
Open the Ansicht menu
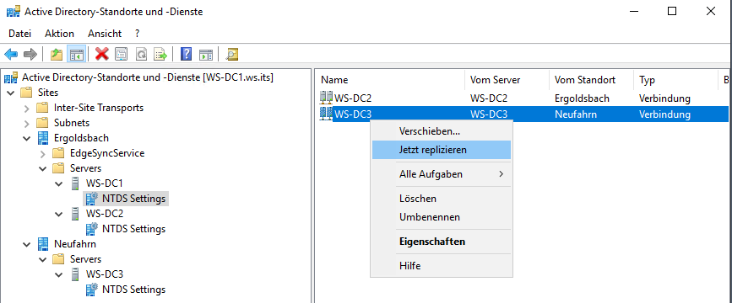pos(105,34)
